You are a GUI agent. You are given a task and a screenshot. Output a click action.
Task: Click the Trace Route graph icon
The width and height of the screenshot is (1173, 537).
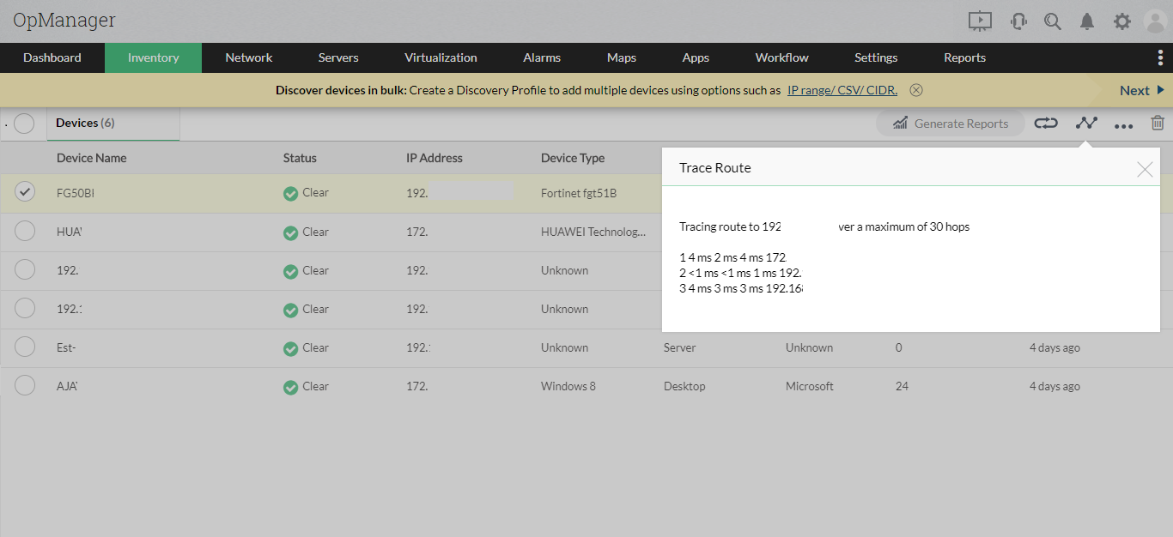click(x=1086, y=124)
